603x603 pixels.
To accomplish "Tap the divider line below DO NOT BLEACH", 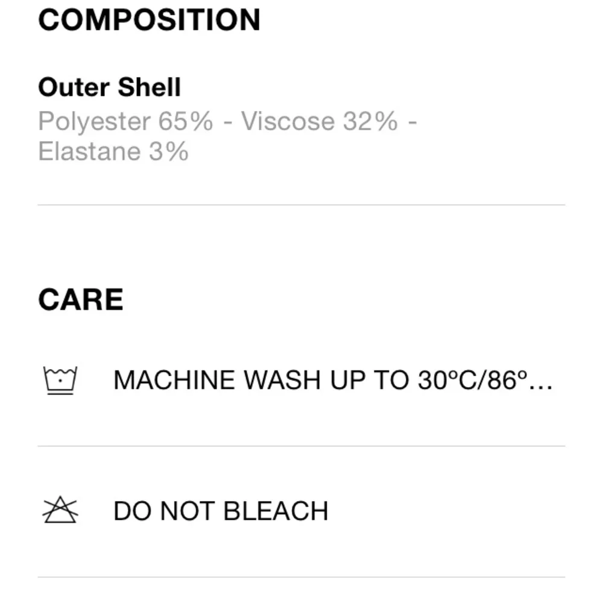I will click(x=301, y=577).
